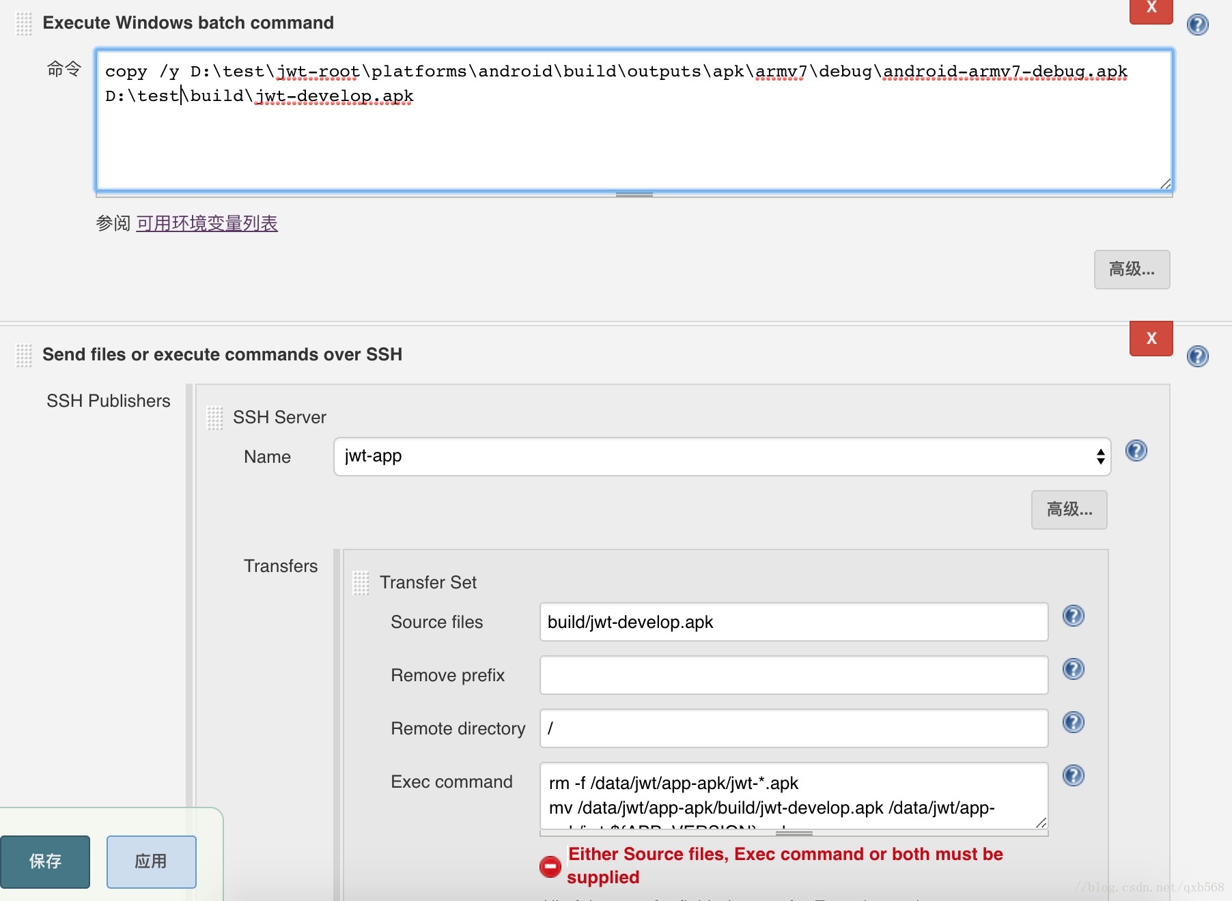Open help for Execute Windows batch command
Viewport: 1232px width, 901px height.
click(1198, 25)
